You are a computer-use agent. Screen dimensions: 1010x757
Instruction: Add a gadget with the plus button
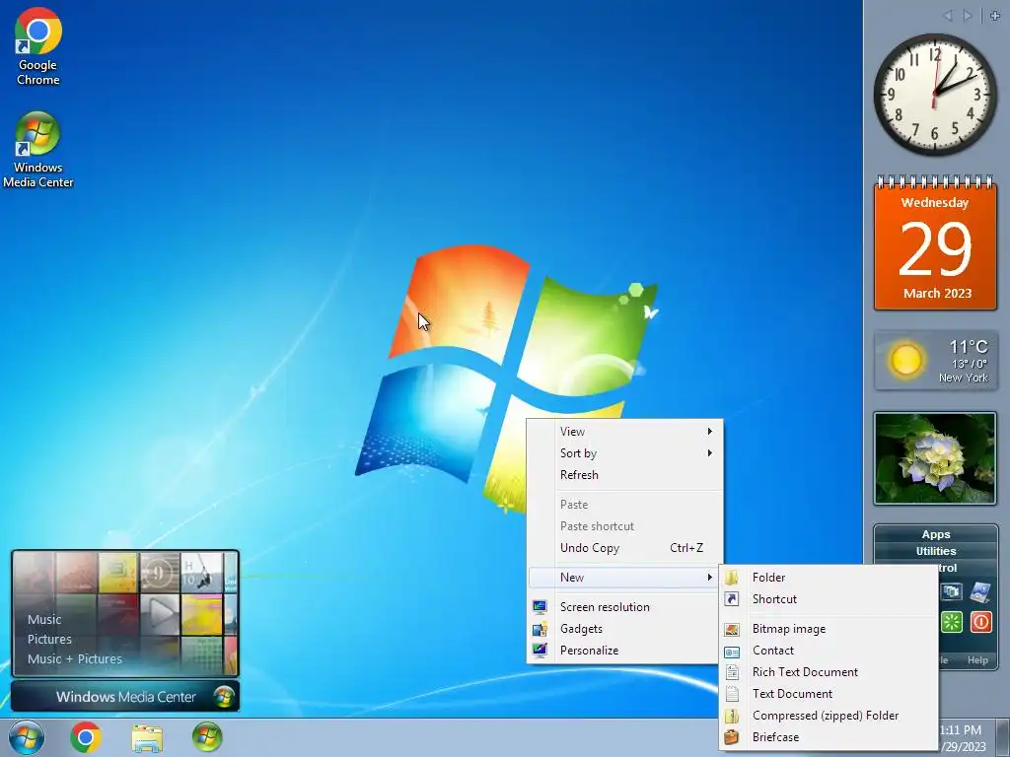pos(995,15)
